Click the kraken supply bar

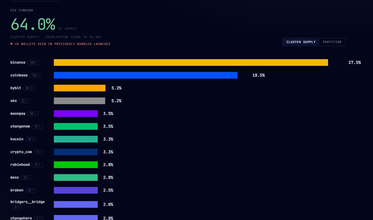coord(76,190)
